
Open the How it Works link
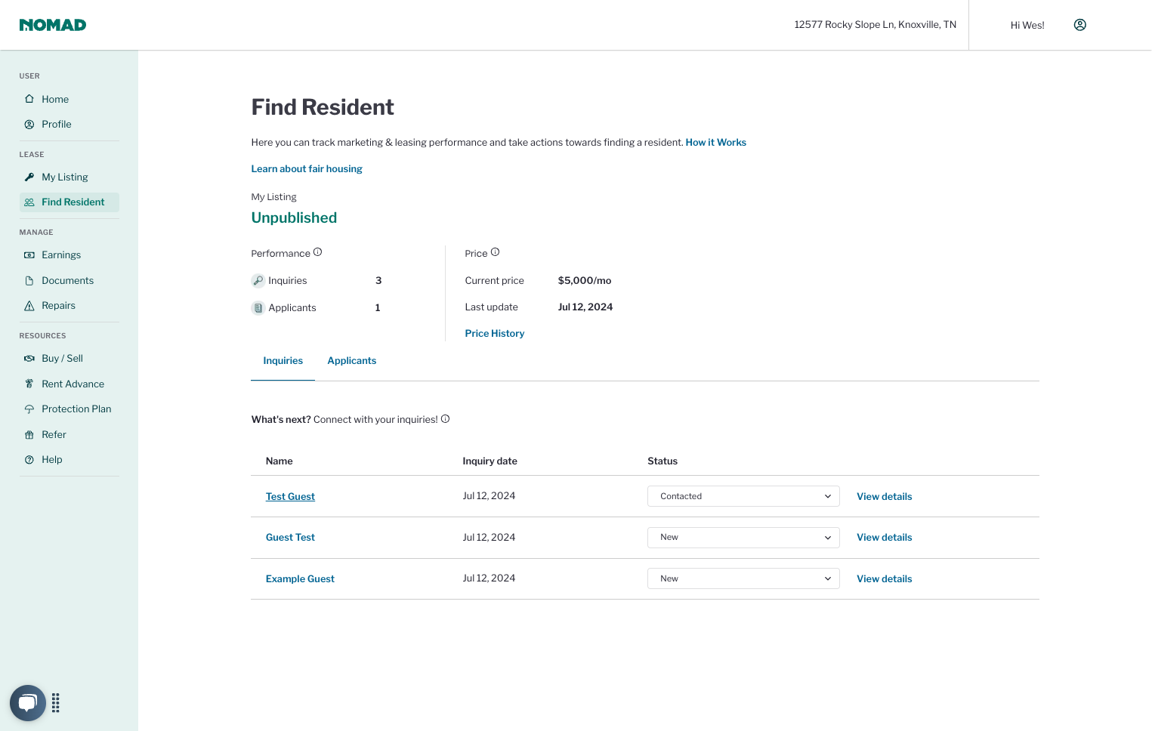click(x=715, y=143)
